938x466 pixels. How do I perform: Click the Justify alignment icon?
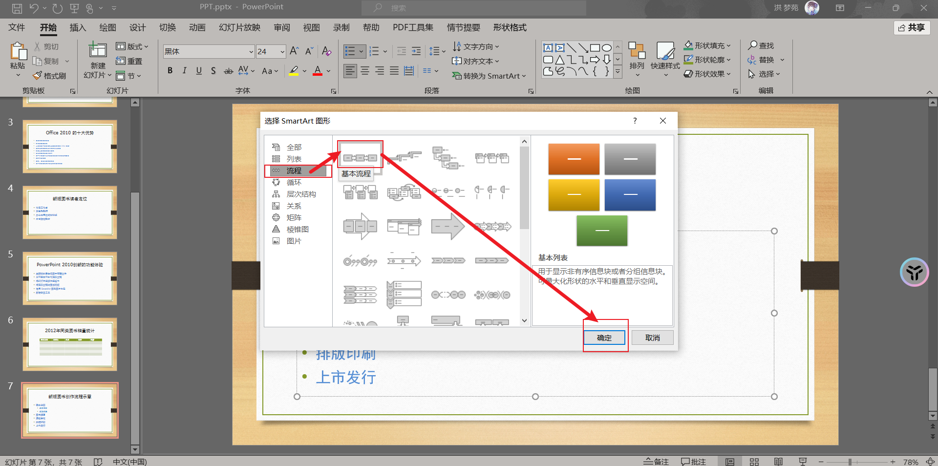pyautogui.click(x=394, y=71)
